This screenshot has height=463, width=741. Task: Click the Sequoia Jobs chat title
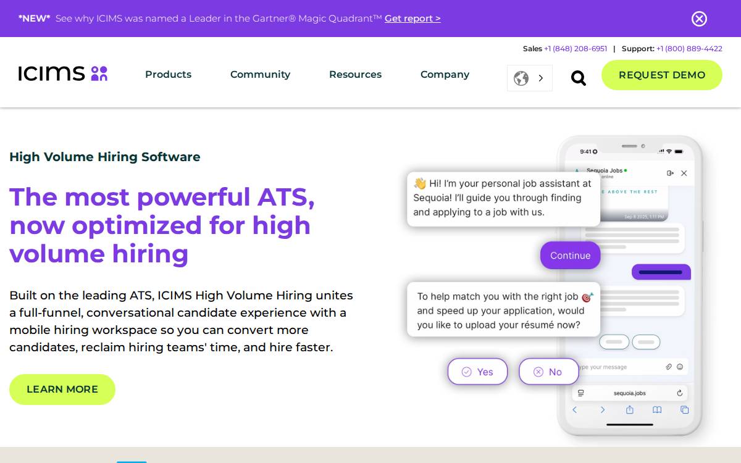tap(605, 170)
